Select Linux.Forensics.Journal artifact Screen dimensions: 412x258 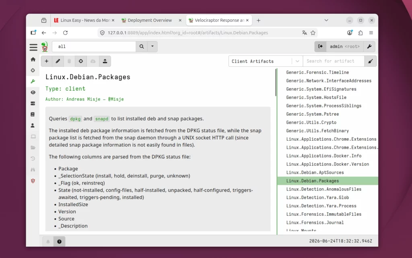pyautogui.click(x=315, y=223)
